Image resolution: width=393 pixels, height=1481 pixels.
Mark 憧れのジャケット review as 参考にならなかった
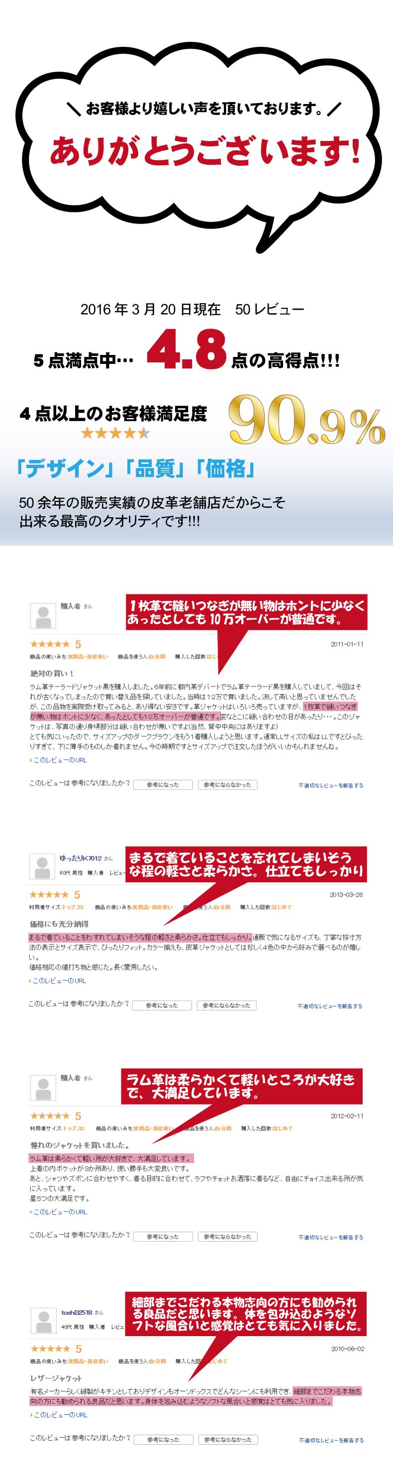coord(227,1237)
